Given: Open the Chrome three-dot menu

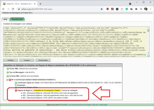Looking at the screenshot, I should tap(151, 9).
